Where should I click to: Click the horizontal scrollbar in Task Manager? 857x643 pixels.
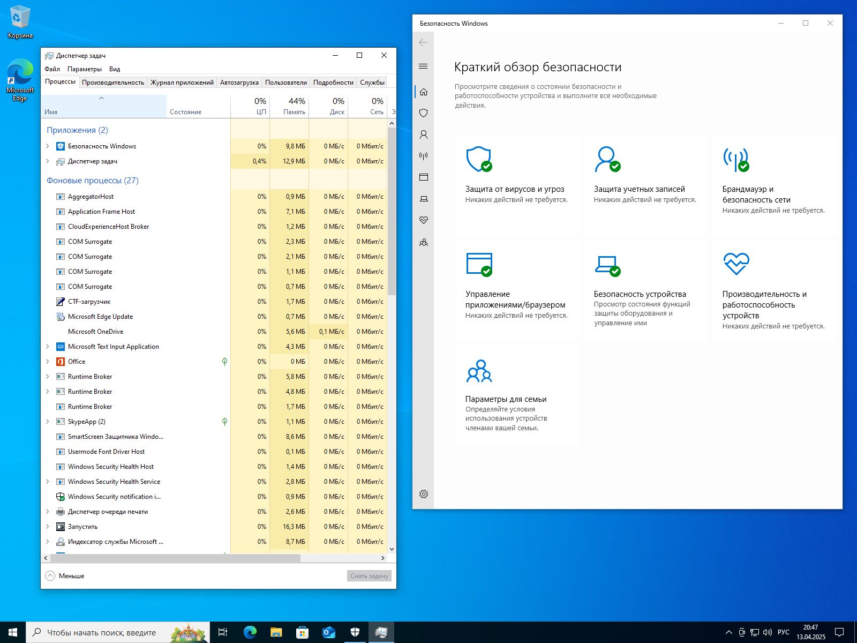click(x=177, y=558)
